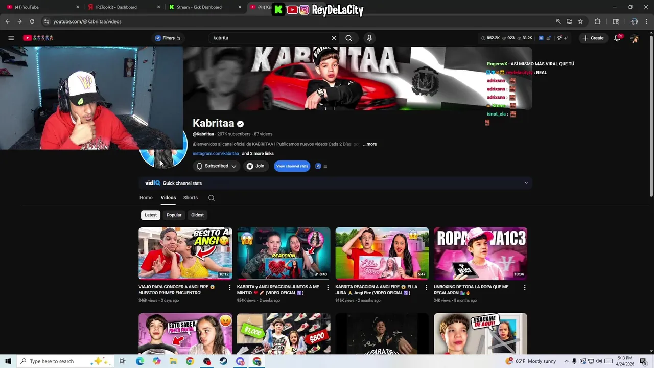This screenshot has width=654, height=368.
Task: Open options for KABRITA y ANGI REACCION video
Action: click(x=328, y=288)
